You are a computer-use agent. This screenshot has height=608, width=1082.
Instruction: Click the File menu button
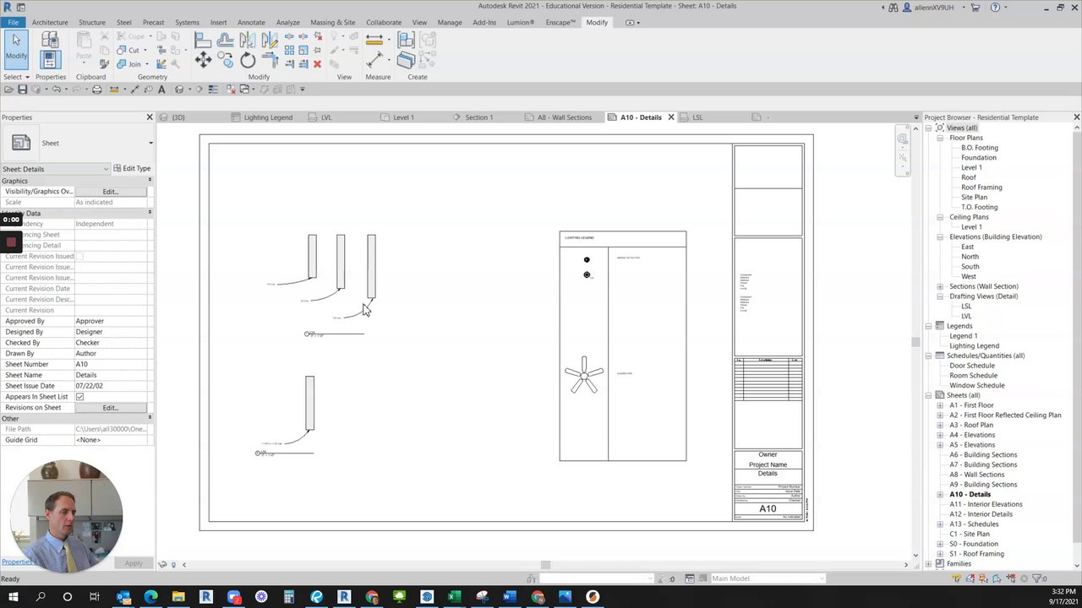tap(13, 23)
